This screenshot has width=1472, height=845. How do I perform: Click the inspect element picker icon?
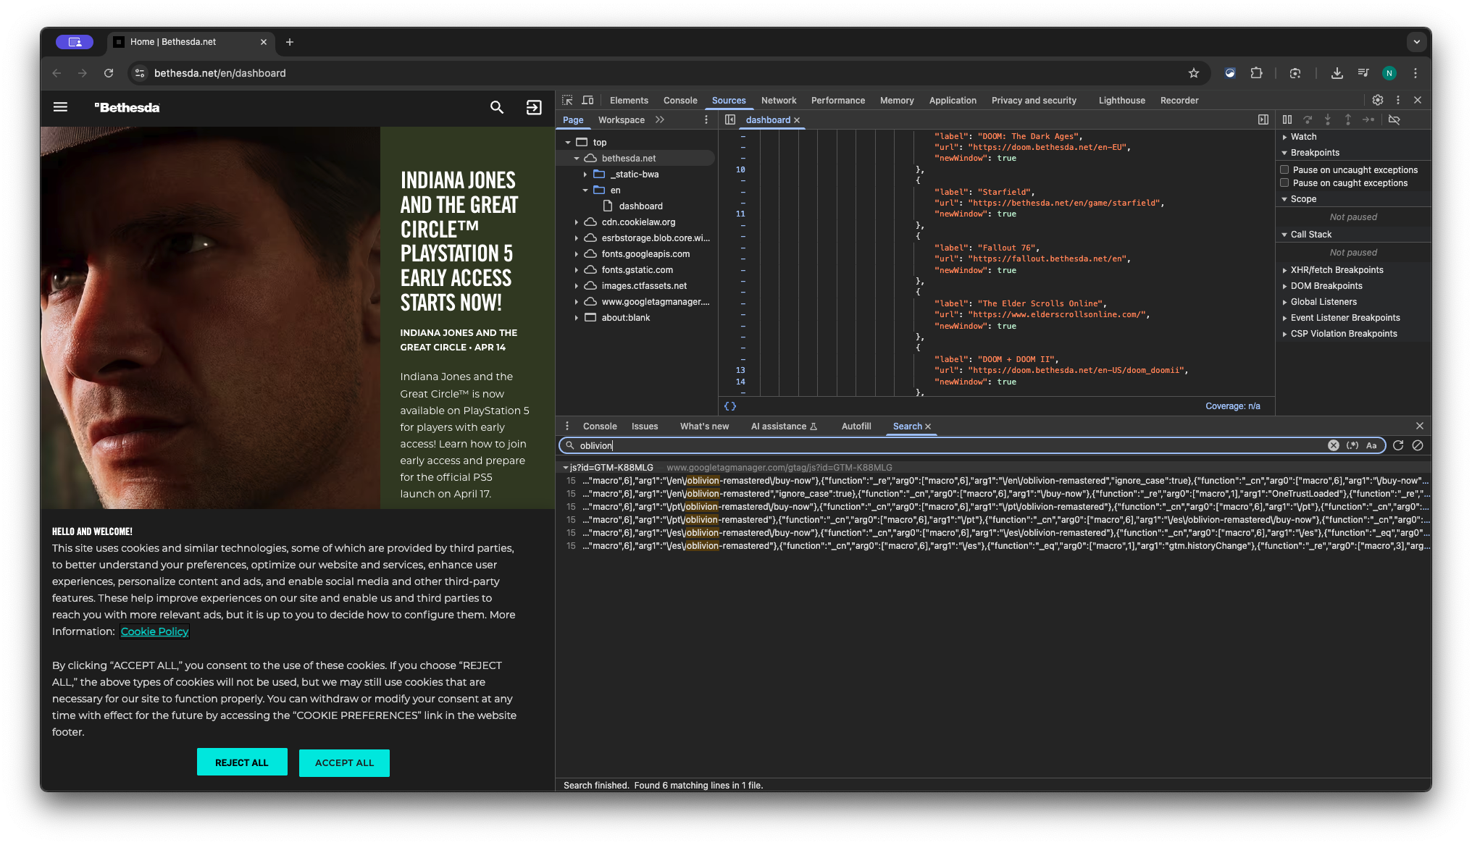pos(567,100)
